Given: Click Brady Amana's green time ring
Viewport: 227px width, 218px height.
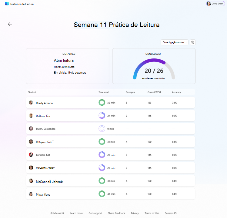Looking at the screenshot, I should [102, 103].
